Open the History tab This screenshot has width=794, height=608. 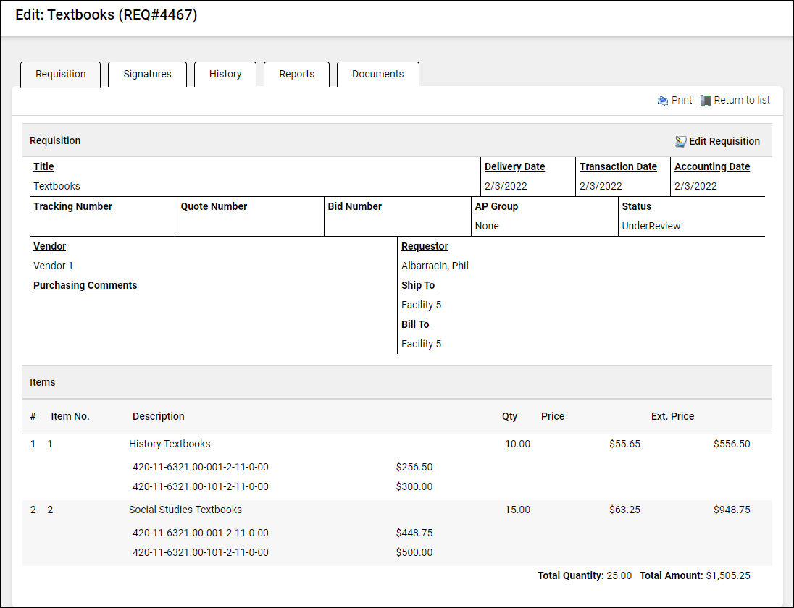(225, 74)
